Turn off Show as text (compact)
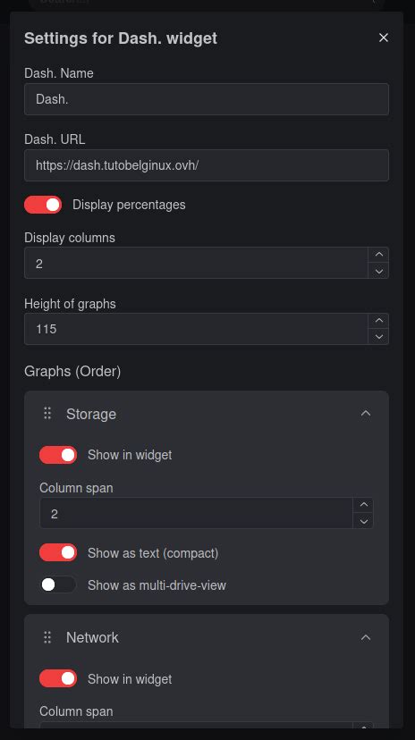This screenshot has height=740, width=415. pos(58,552)
